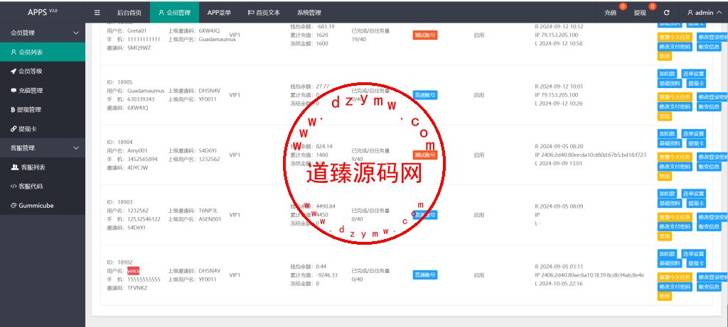Click the 普通账号 tag of Guadamaumus
Viewport: 728px width, 327px height.
425,95
